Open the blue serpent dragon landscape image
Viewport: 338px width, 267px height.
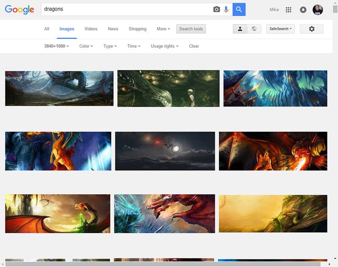(x=59, y=88)
